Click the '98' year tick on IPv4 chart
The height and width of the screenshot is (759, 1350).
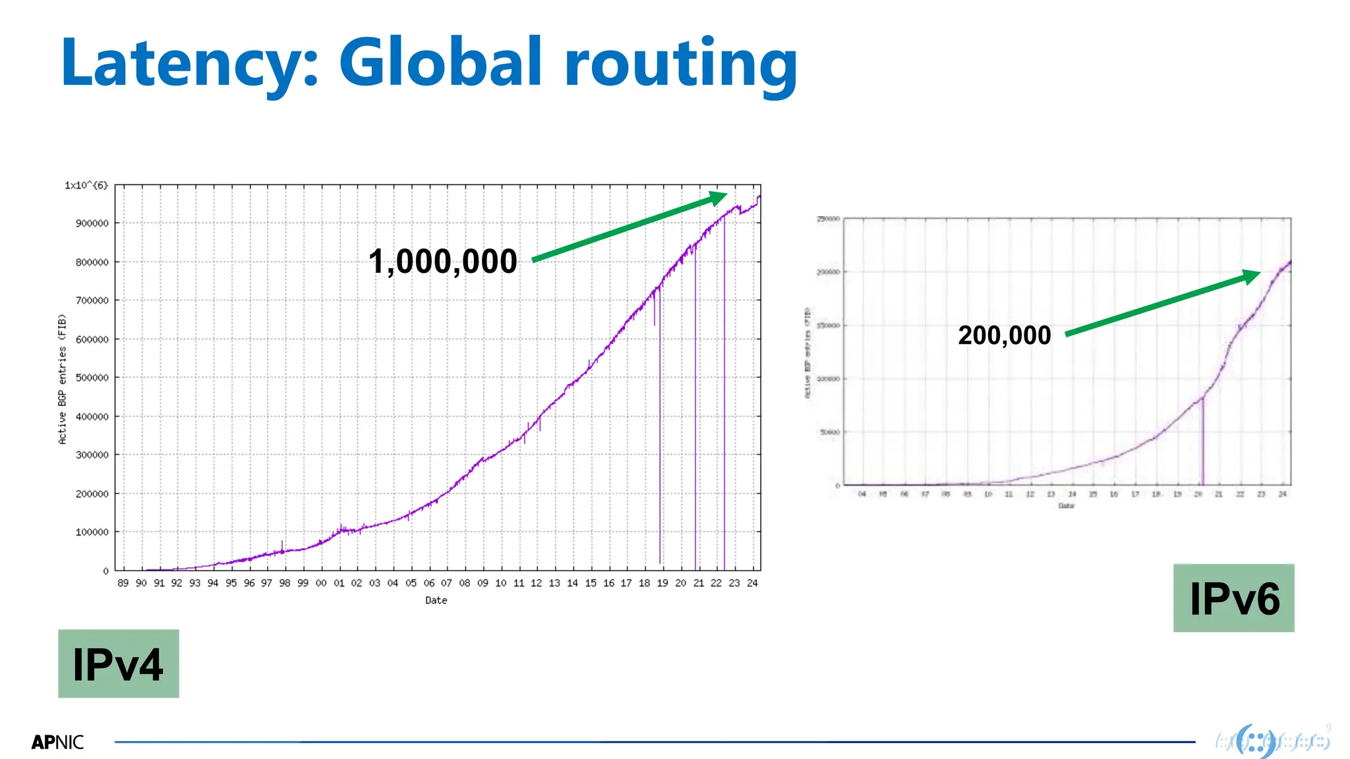(285, 583)
